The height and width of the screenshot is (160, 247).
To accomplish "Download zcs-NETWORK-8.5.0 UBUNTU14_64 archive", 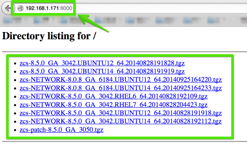I will 121,121.
